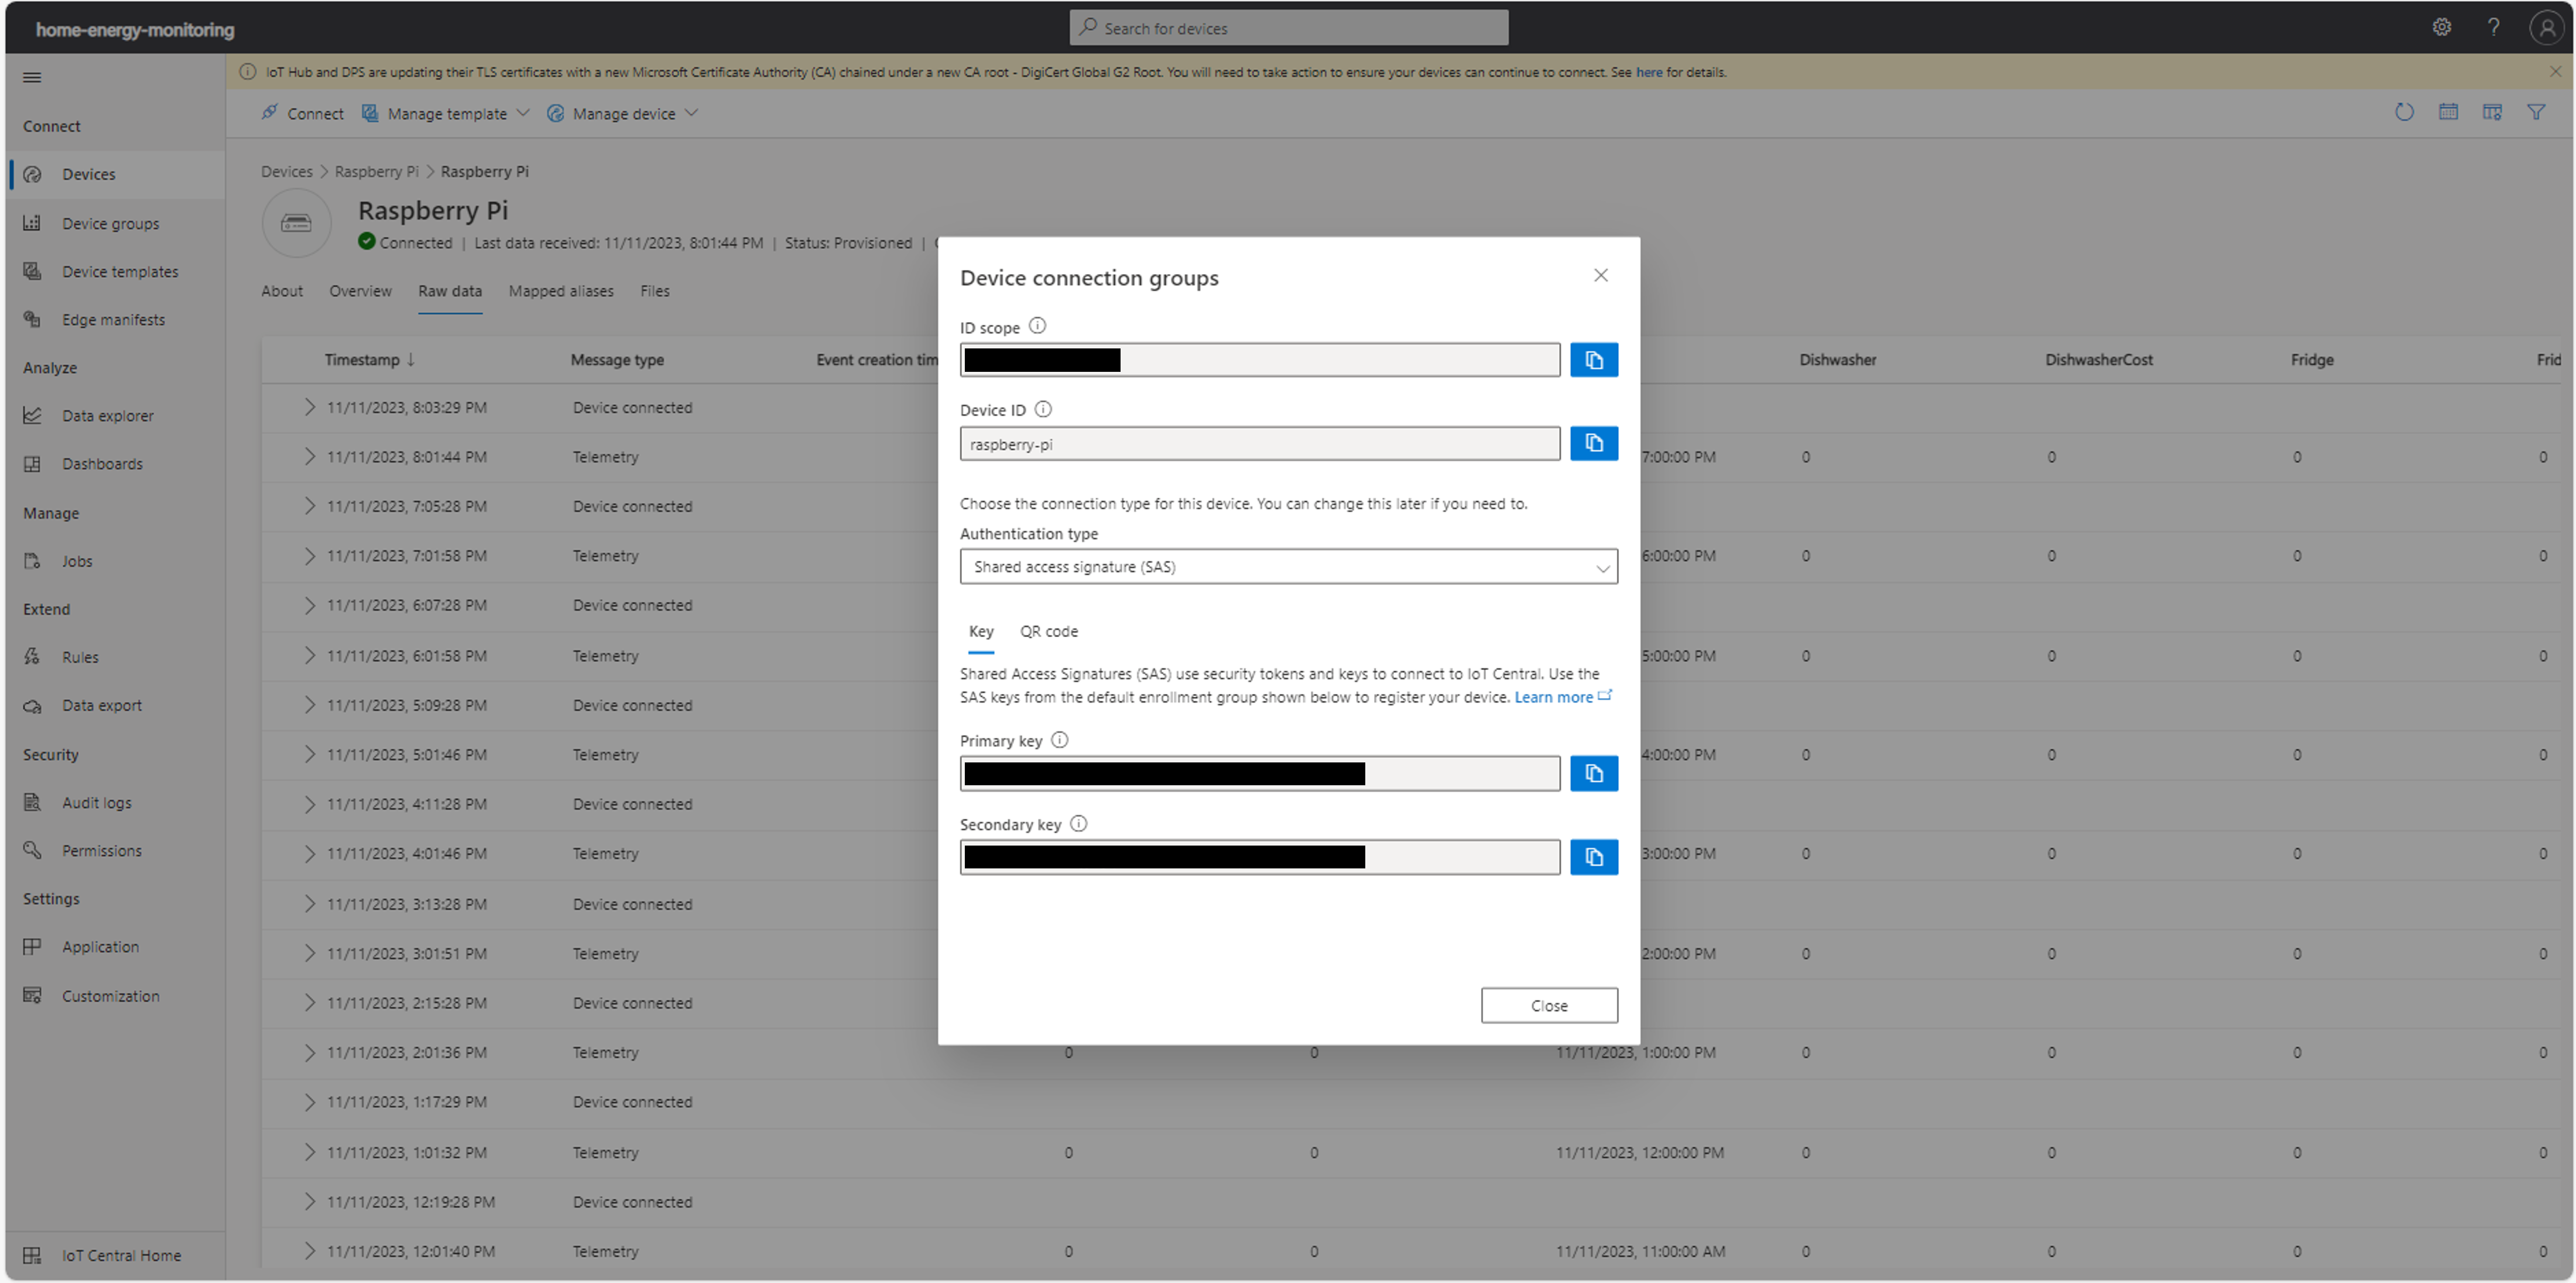Screen dimensions: 2576x1283
Task: Open the Authentication type dropdown
Action: (x=1288, y=566)
